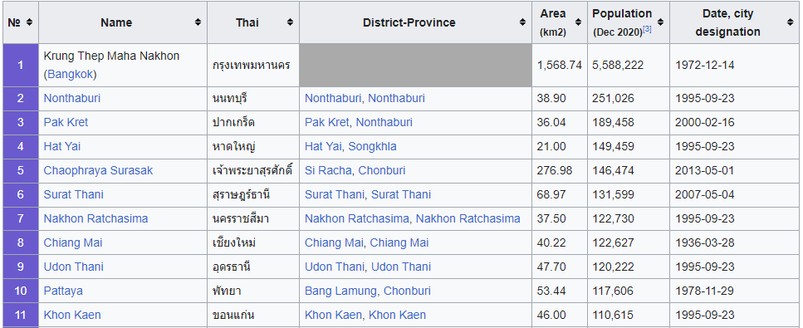Sort by Name column sort arrows
Screen dimensions: 803x328
tap(198, 22)
